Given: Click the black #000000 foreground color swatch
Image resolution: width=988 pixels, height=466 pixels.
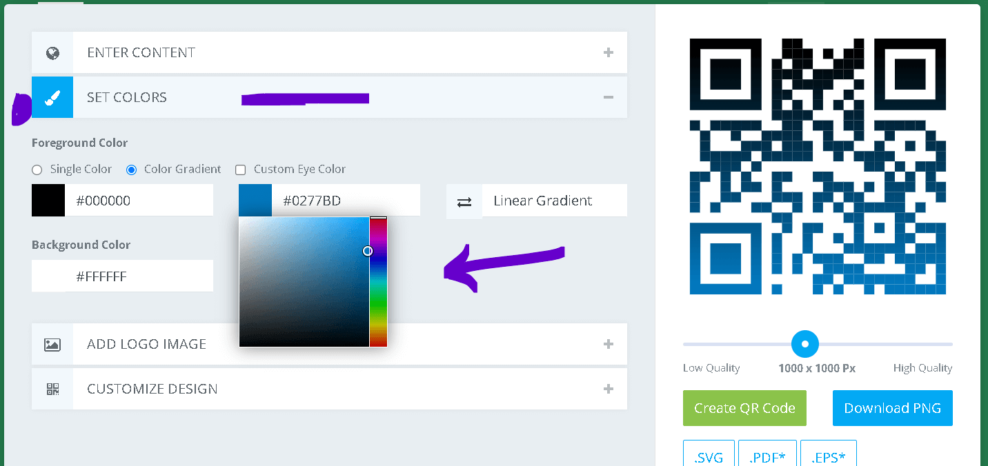Looking at the screenshot, I should (48, 201).
